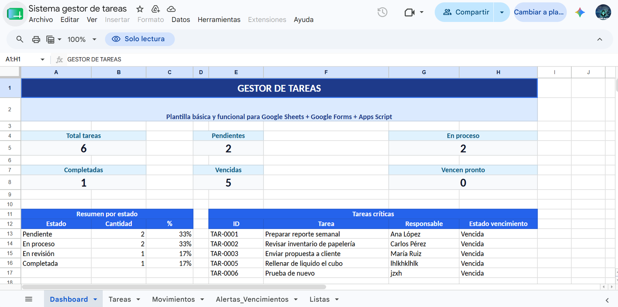Click the select-all corner box
Image resolution: width=618 pixels, height=307 pixels.
tap(10, 72)
